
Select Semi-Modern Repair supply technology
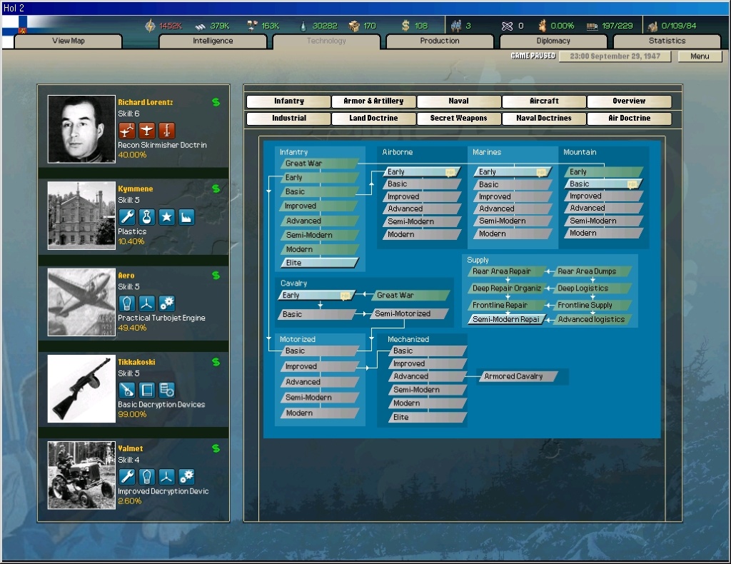pyautogui.click(x=507, y=320)
